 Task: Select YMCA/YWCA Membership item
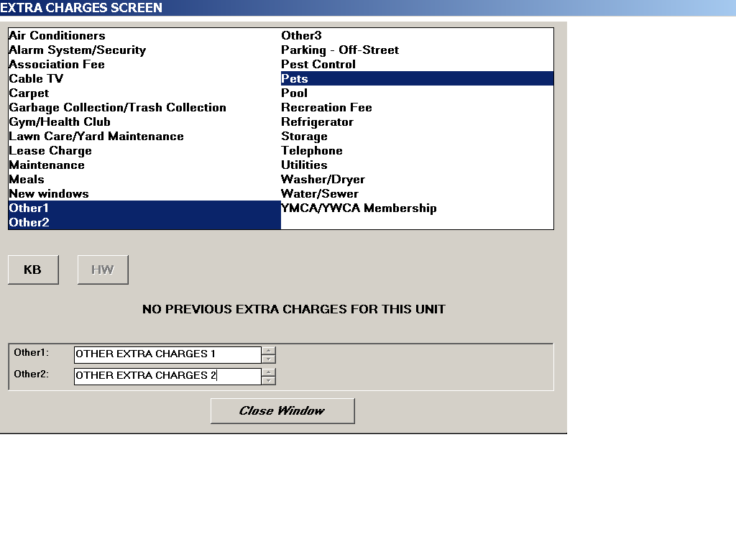[359, 208]
